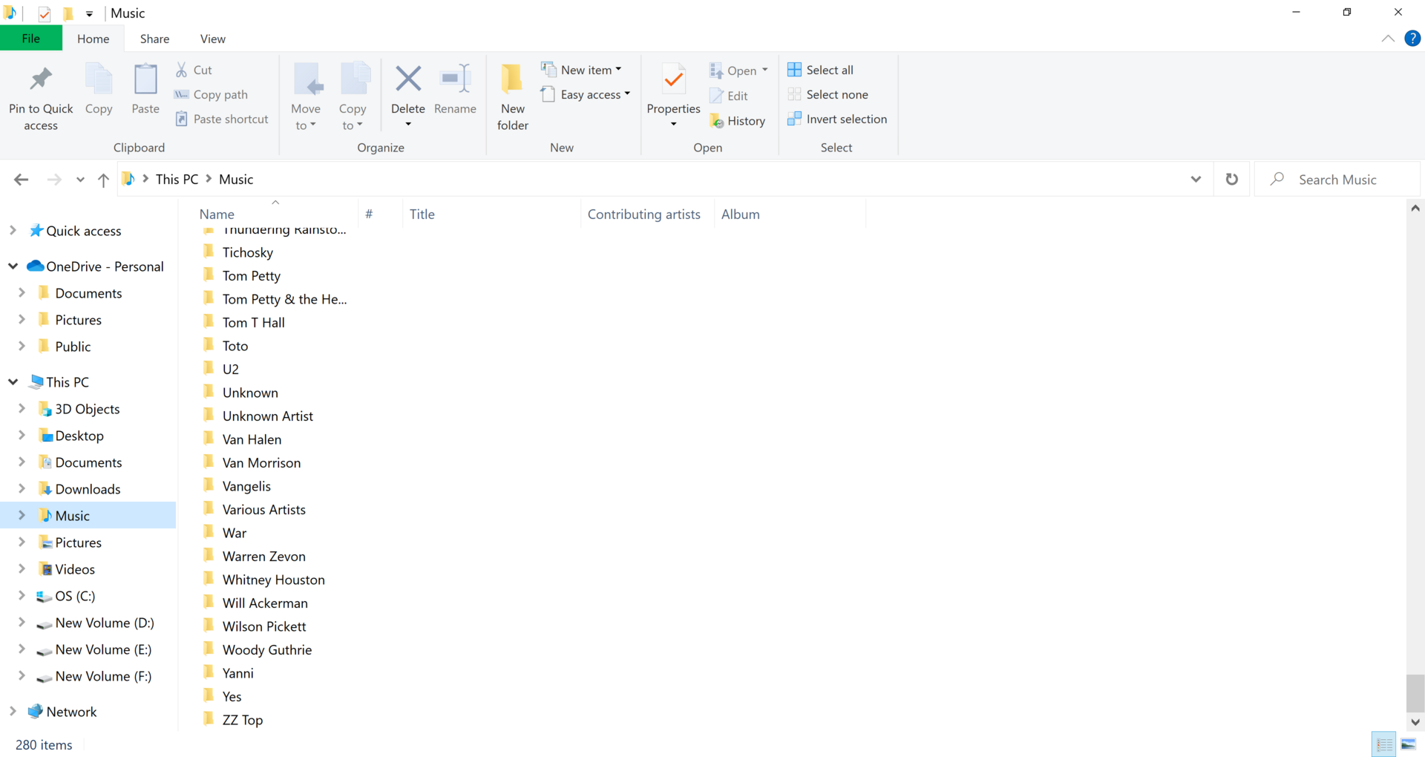This screenshot has height=757, width=1425.
Task: Select the Unknown Artist folder
Action: click(267, 416)
